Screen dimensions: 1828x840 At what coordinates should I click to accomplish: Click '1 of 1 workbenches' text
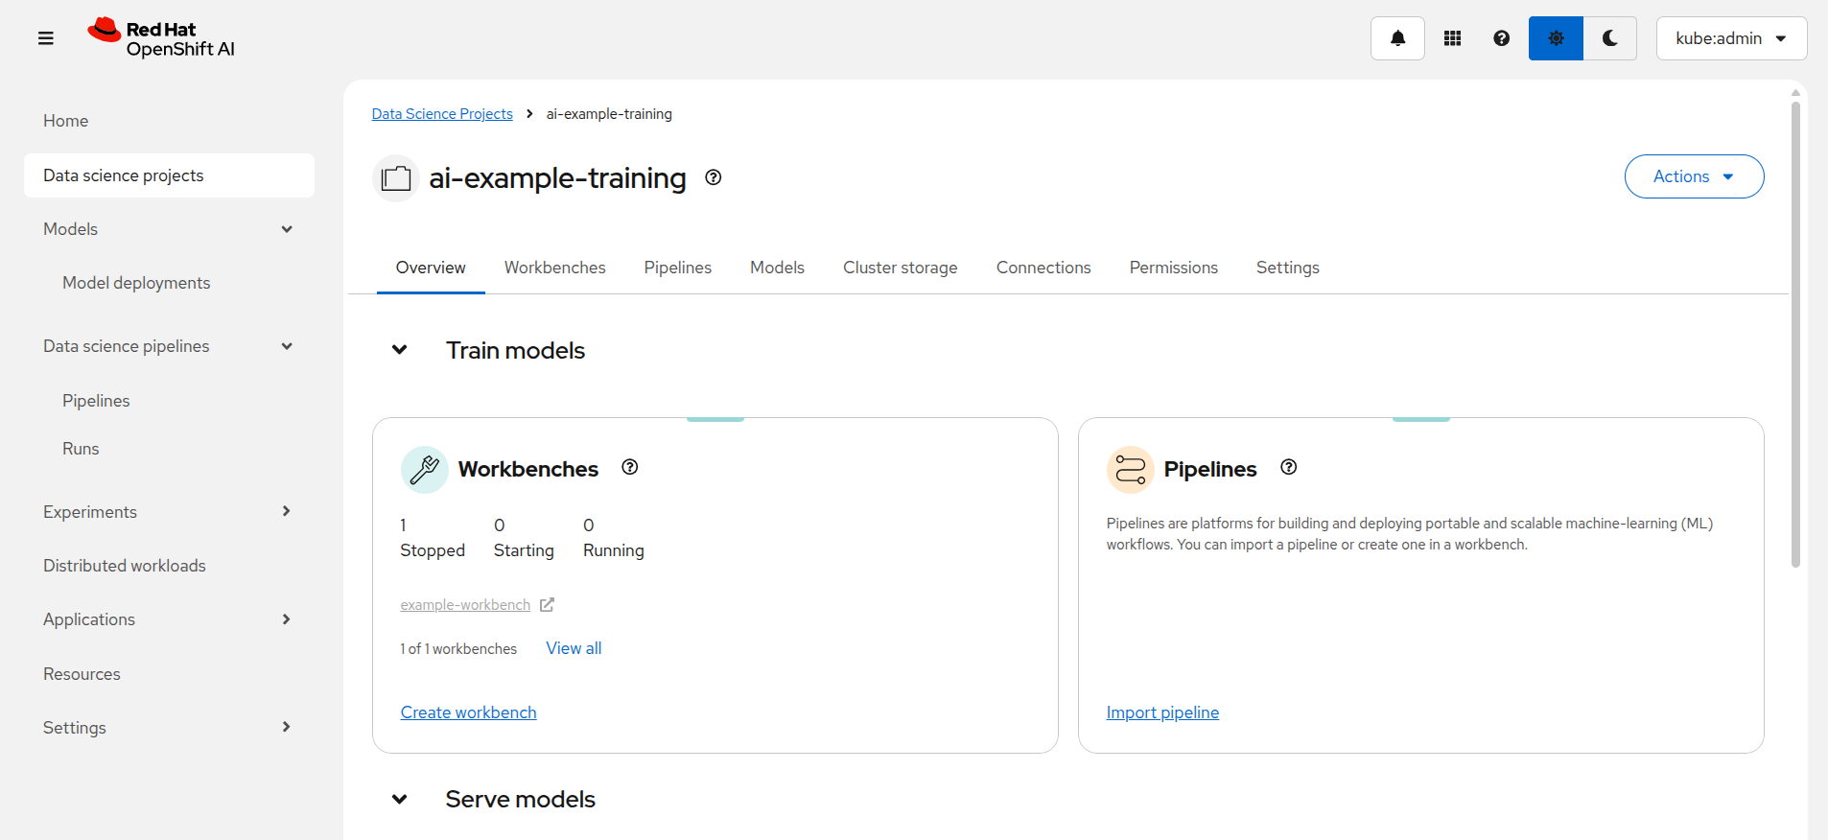pyautogui.click(x=458, y=649)
